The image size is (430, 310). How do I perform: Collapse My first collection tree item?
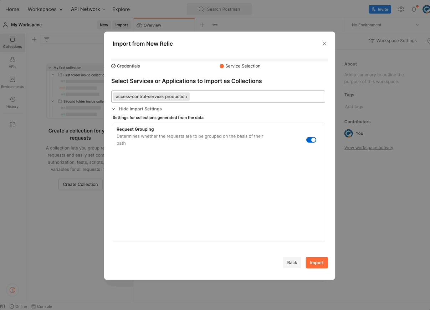tap(50, 67)
